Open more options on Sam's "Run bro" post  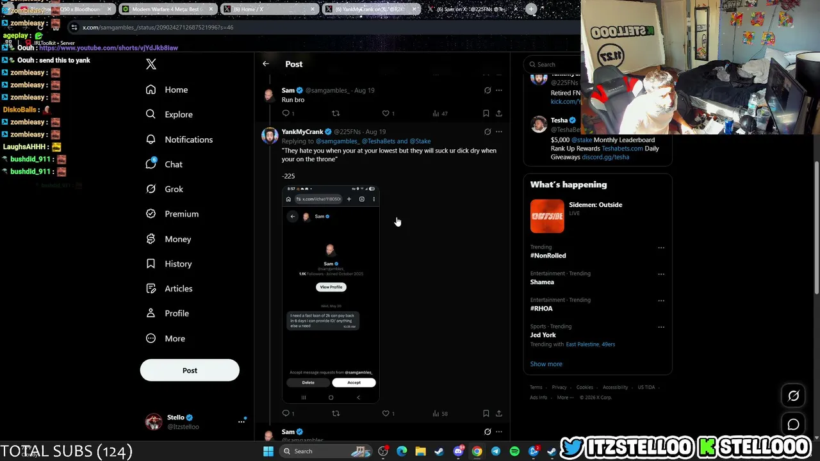(499, 90)
